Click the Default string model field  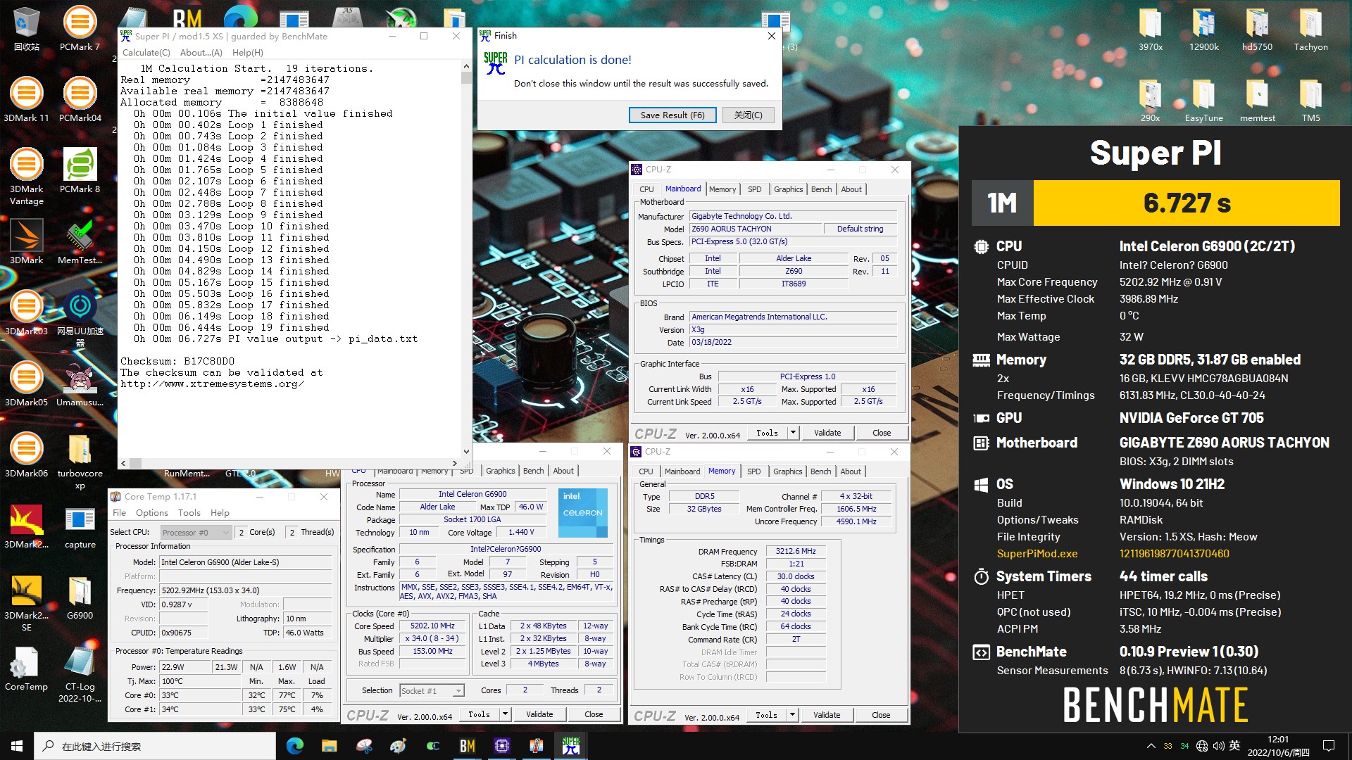[x=860, y=229]
